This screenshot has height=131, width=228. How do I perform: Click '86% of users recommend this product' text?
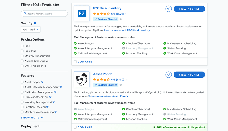tap(181, 127)
